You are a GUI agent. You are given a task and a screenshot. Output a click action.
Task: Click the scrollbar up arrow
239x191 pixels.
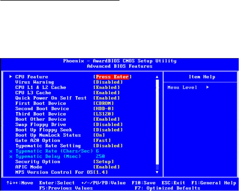(x=157, y=77)
